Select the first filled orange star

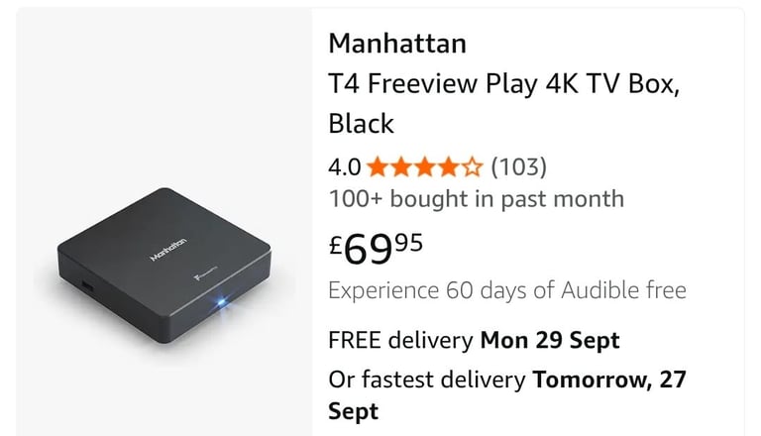point(378,167)
